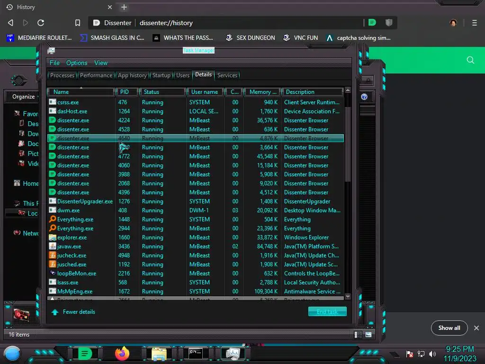Open Firefox from the taskbar
Viewport: 485px width, 364px height.
[122, 354]
